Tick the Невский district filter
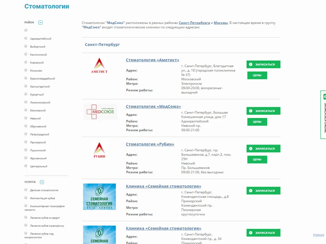The height and width of the screenshot is (244, 326). [x=26, y=118]
